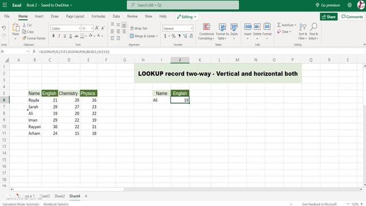Click the font name Calibri box
The width and height of the screenshot is (366, 206).
(x=66, y=28)
